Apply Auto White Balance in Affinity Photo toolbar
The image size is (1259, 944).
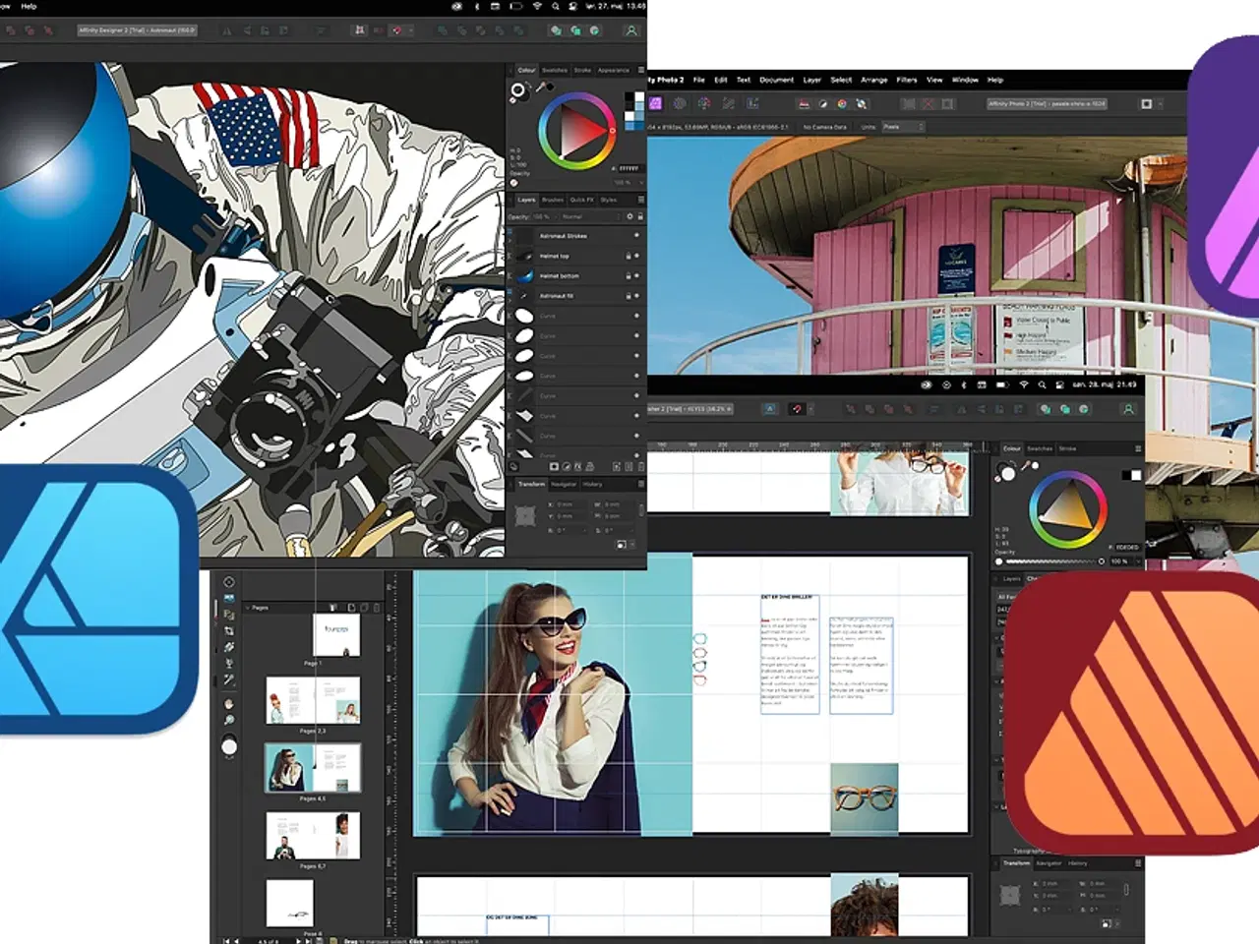[863, 104]
